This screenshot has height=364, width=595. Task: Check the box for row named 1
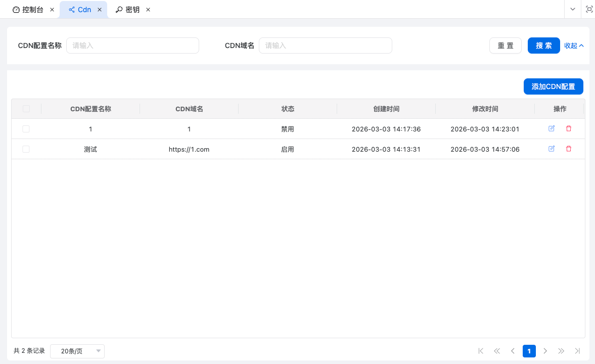[26, 129]
